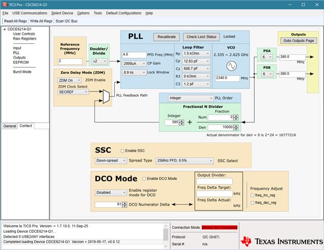The width and height of the screenshot is (324, 250).
Task: Click the log scrollbar down arrow
Action: coord(166,246)
